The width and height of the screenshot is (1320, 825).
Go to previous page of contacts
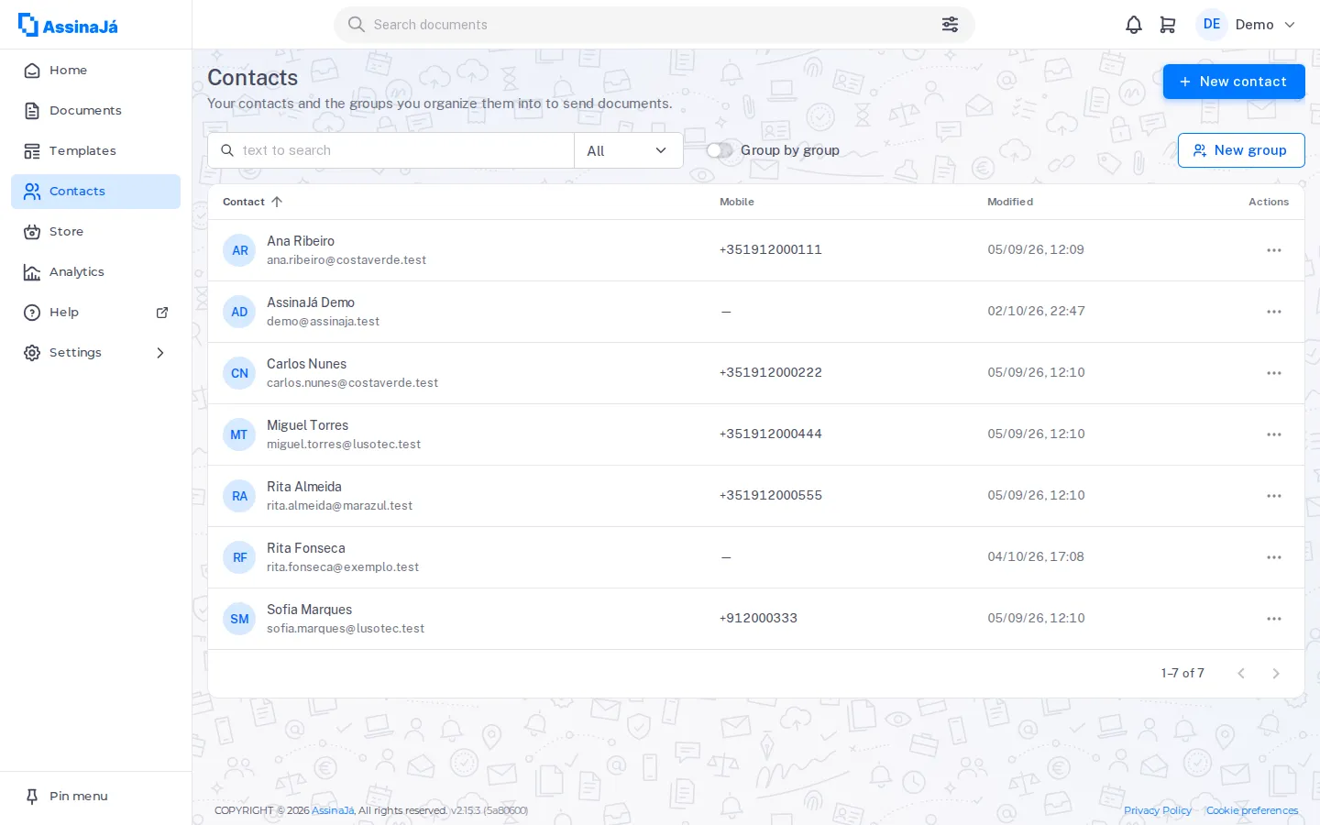[x=1241, y=674]
